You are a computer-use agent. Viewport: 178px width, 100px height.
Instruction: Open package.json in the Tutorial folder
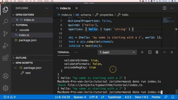point(28,40)
